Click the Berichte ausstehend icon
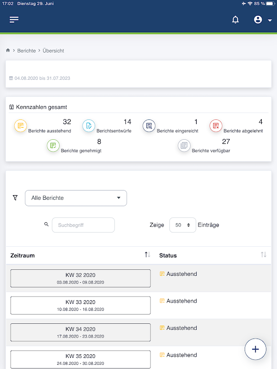 (x=21, y=125)
